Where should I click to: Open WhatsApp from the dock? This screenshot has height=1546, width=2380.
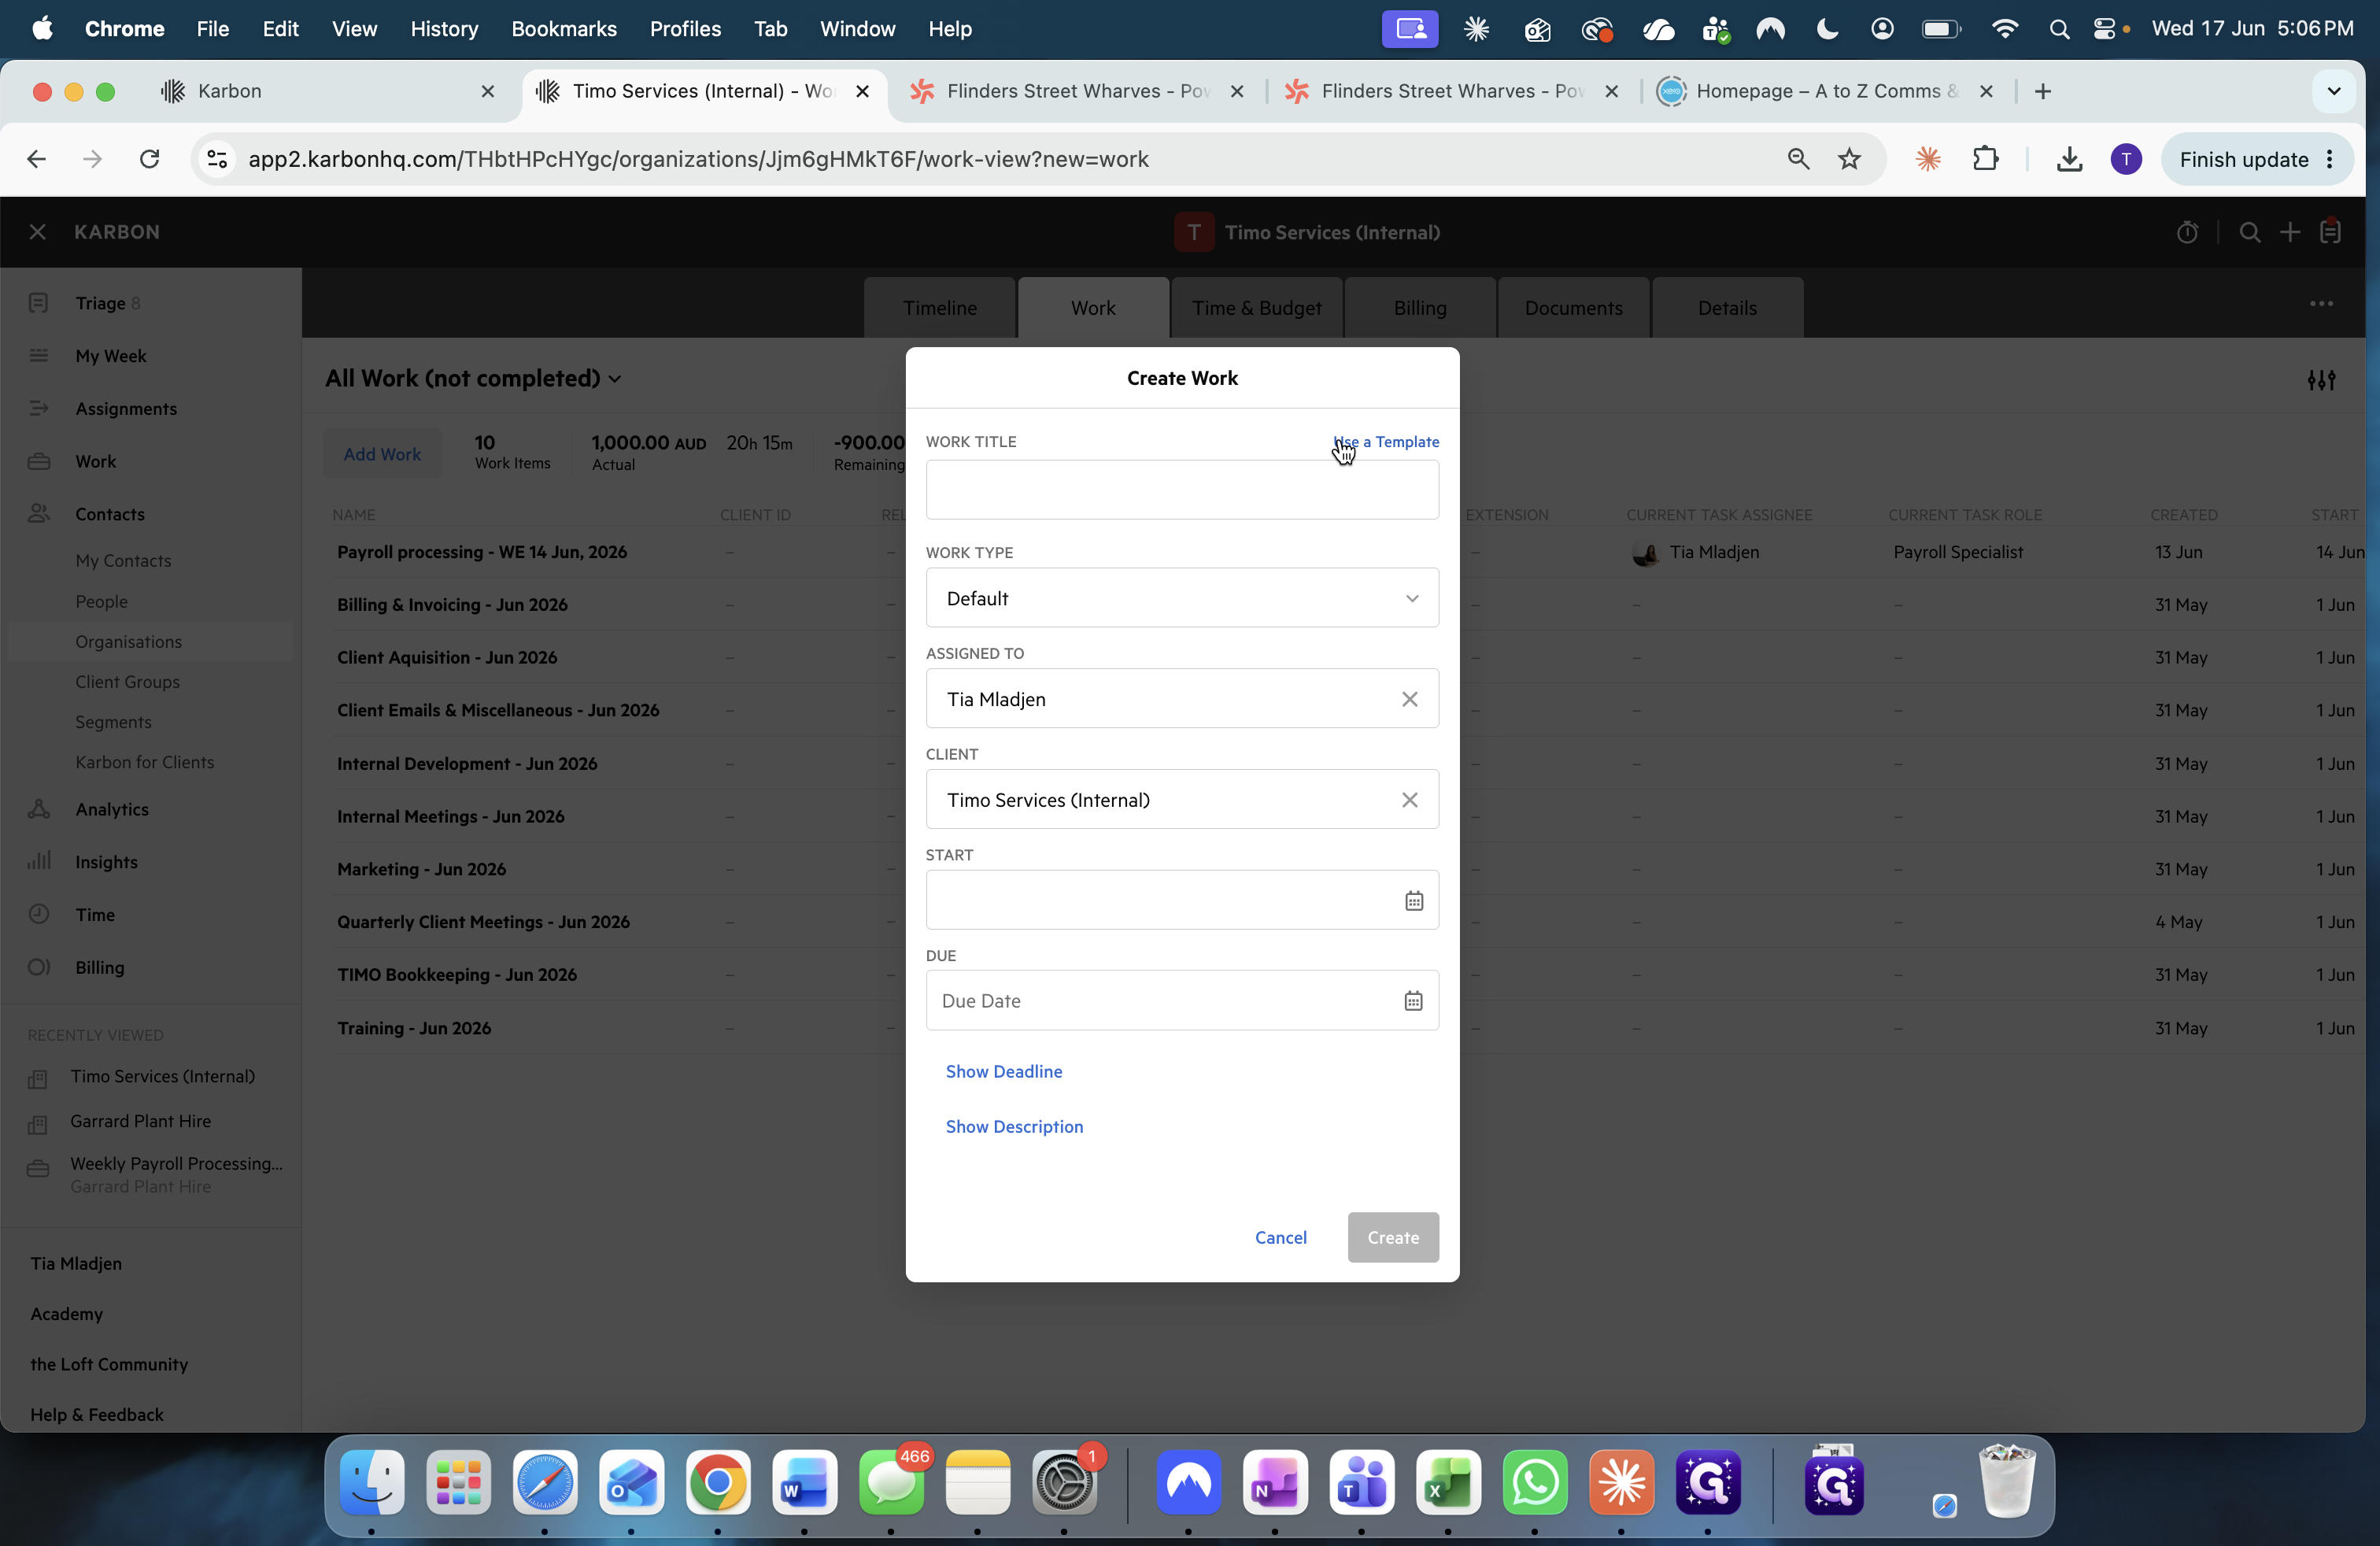[1535, 1482]
